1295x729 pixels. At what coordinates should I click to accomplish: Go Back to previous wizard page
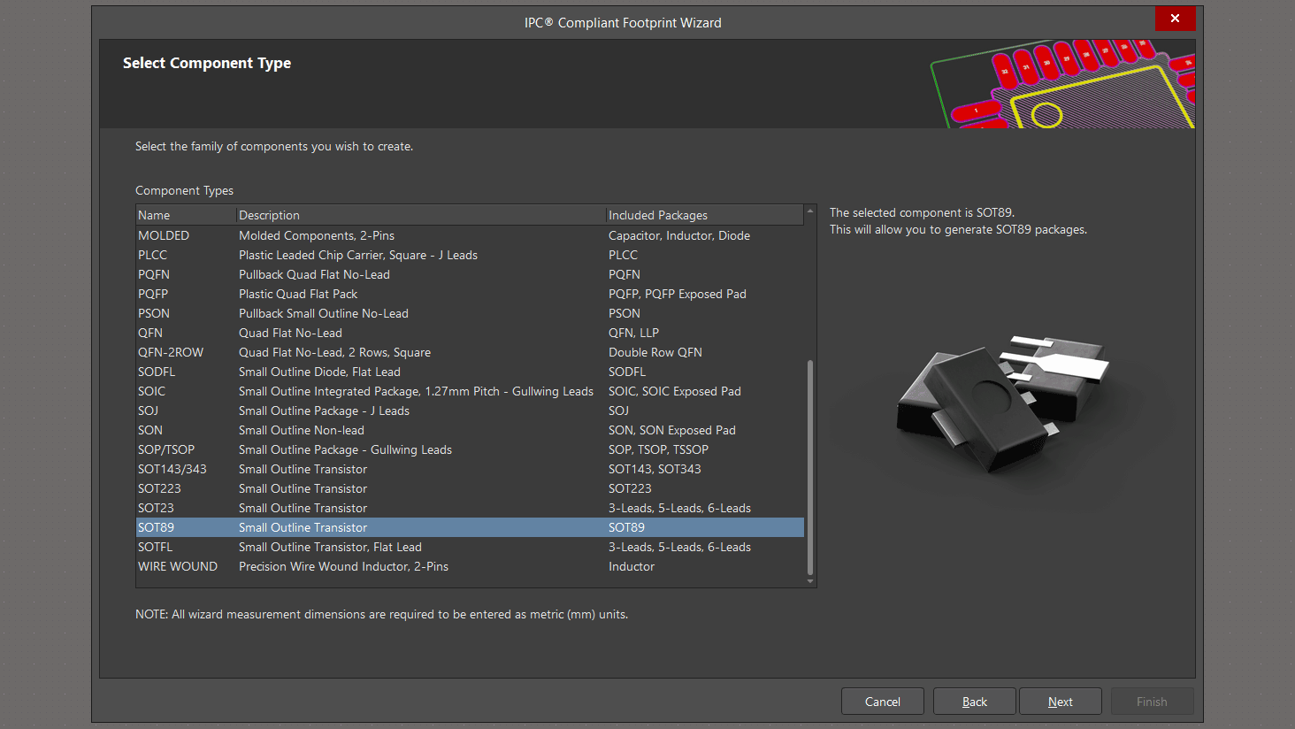pos(974,702)
